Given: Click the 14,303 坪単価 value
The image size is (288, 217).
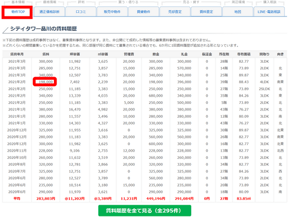Looking at the screenshot, I should tap(75, 123).
